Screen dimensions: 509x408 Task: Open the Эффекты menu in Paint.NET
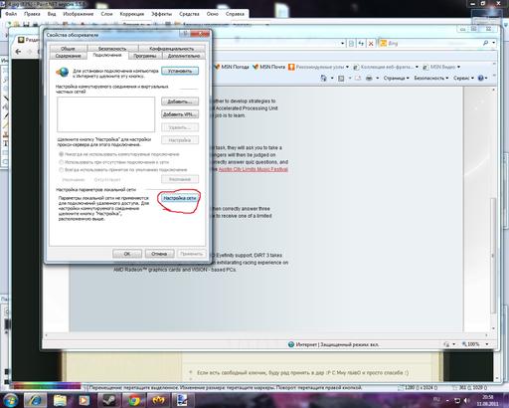161,14
